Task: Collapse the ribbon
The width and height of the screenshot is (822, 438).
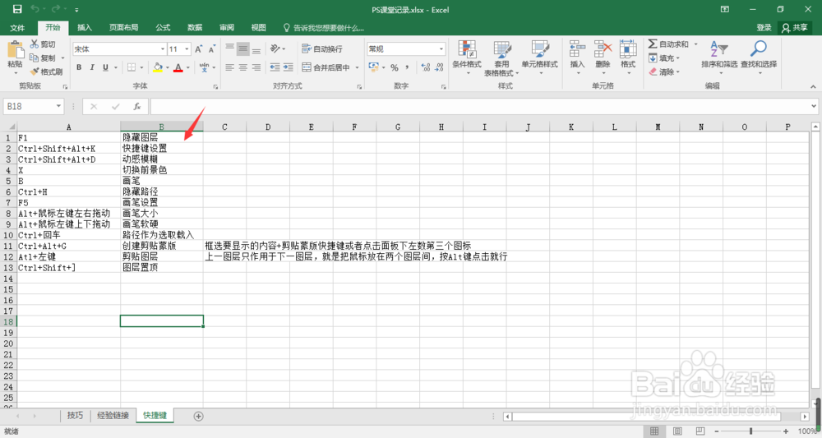Action: click(x=813, y=86)
